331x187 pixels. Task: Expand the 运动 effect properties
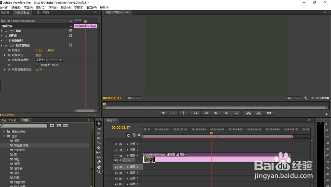pos(2,31)
